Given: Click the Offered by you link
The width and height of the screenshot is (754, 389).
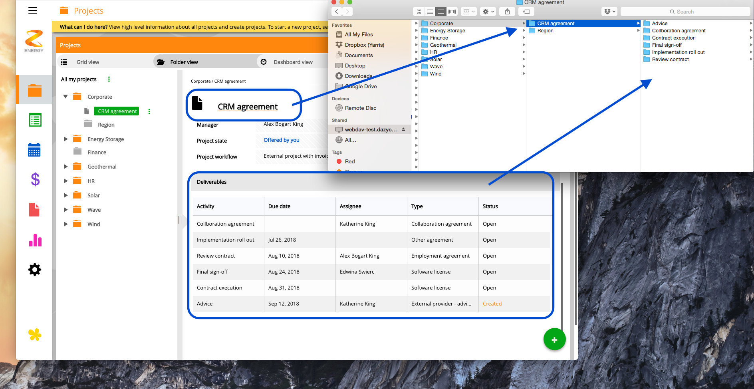Looking at the screenshot, I should 281,140.
